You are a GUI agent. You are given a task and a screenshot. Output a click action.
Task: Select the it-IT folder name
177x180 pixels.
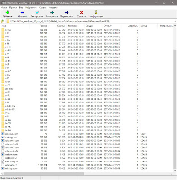click(x=6, y=54)
